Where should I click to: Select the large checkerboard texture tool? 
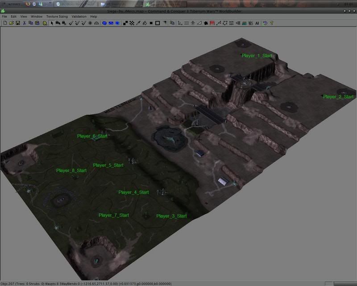[x=125, y=23]
